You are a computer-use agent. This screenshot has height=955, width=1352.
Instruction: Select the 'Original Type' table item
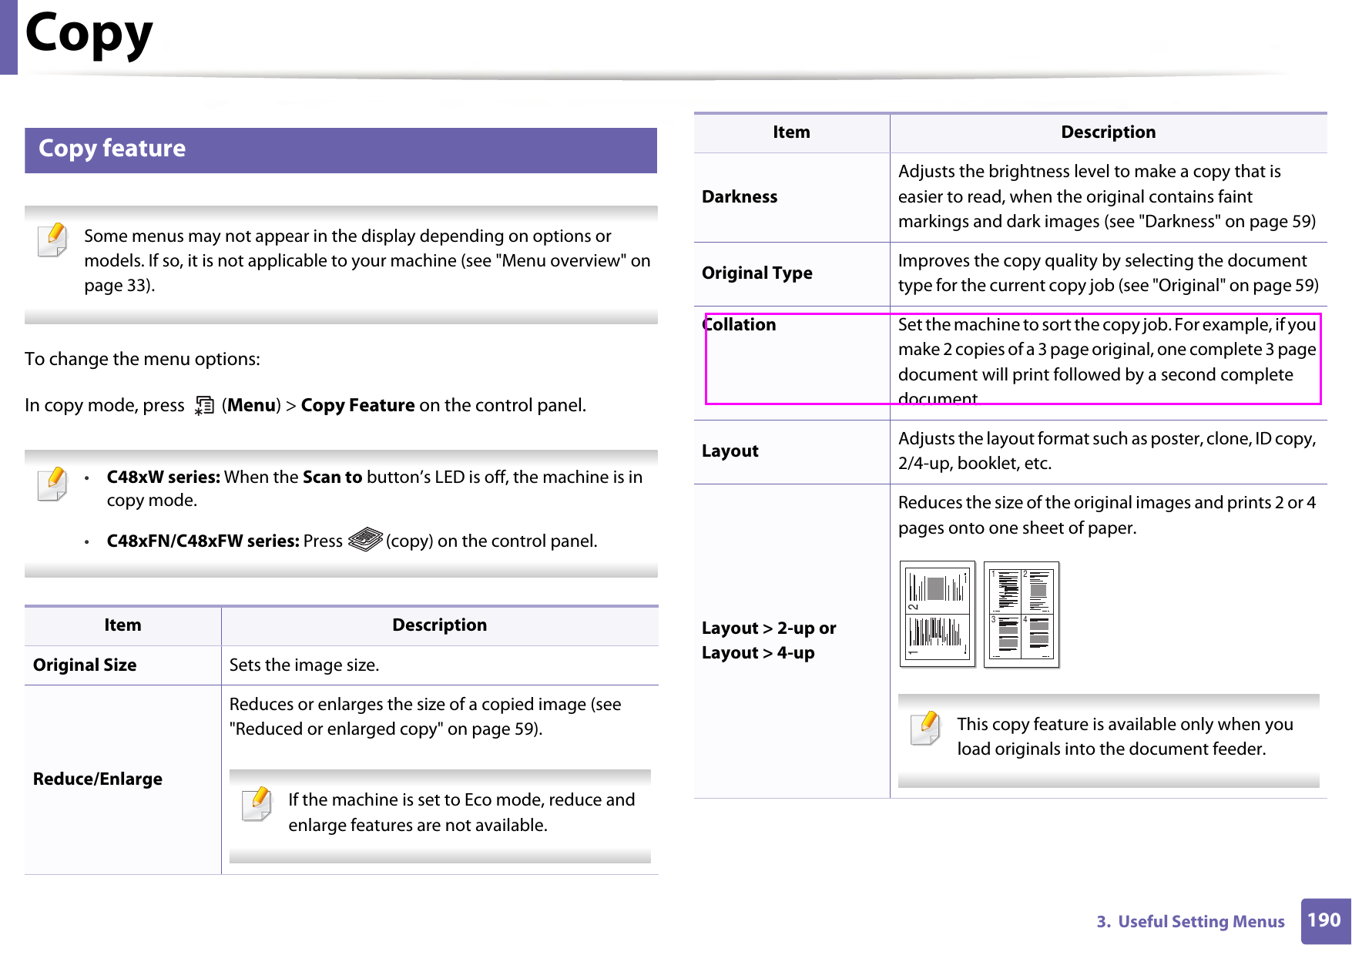point(757,273)
